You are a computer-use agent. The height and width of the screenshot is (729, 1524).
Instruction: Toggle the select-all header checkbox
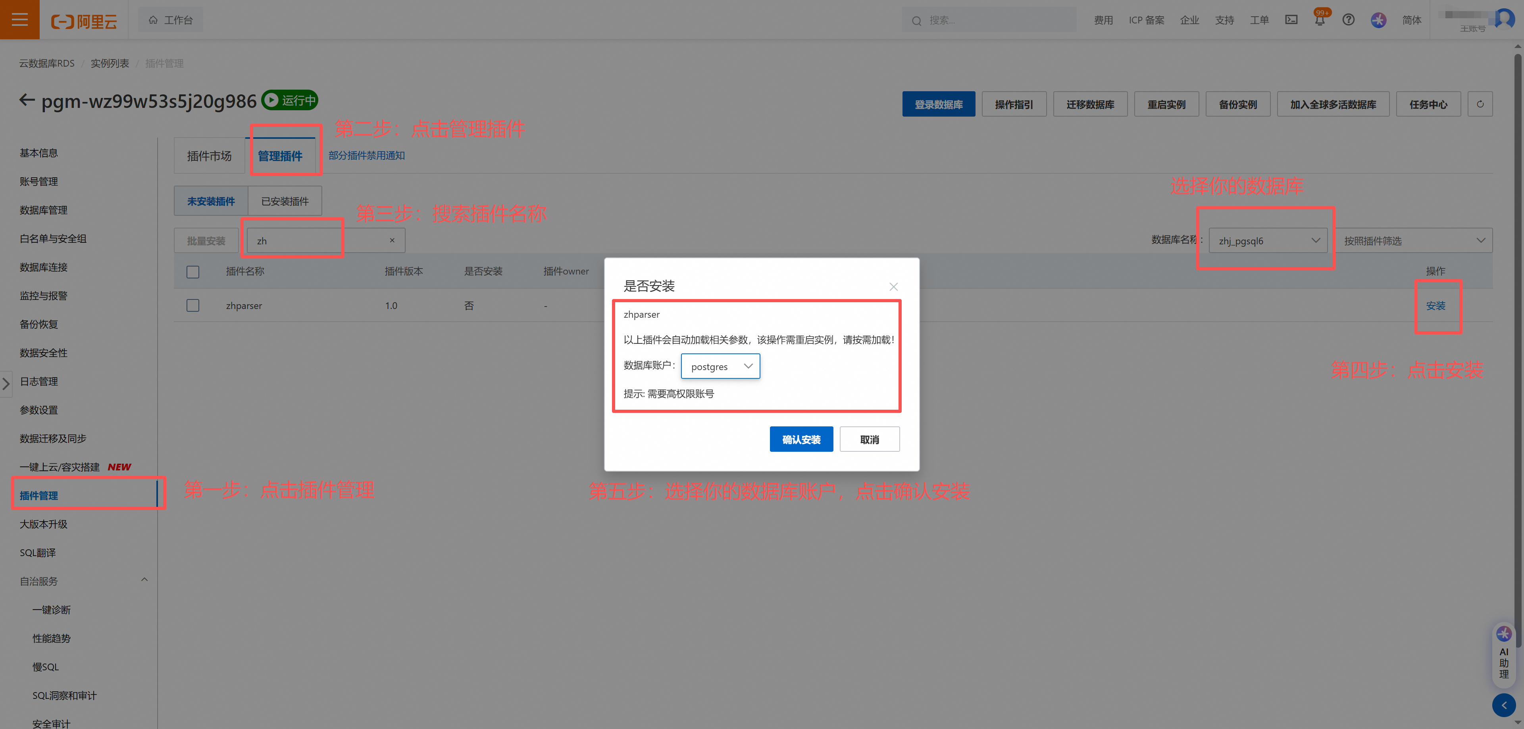(193, 272)
